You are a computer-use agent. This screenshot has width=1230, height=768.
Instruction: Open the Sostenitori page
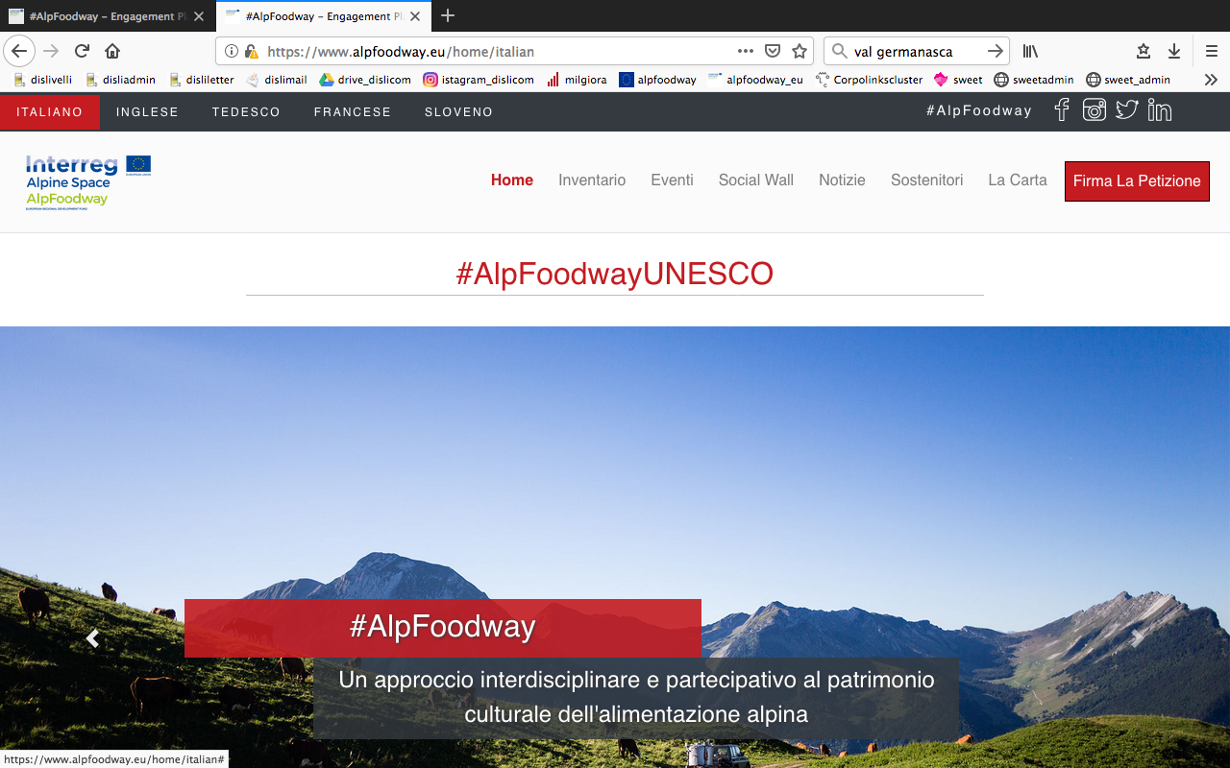click(926, 180)
